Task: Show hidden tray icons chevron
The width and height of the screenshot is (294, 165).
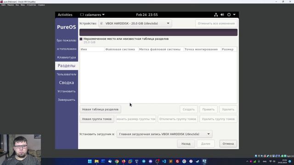Action: (x=247, y=161)
